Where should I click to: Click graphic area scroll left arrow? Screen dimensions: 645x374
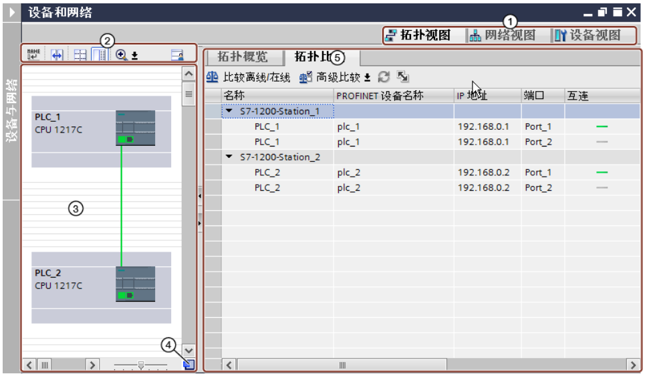point(29,365)
